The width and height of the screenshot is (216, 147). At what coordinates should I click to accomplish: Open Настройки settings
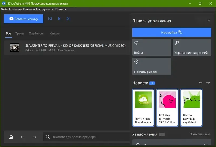(x=172, y=32)
